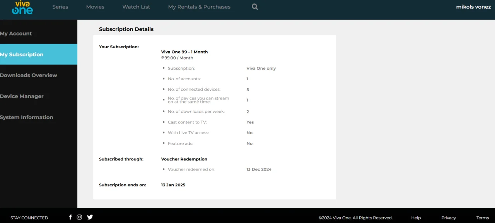Go to Series in top navigation
This screenshot has height=223, width=495.
pyautogui.click(x=60, y=7)
